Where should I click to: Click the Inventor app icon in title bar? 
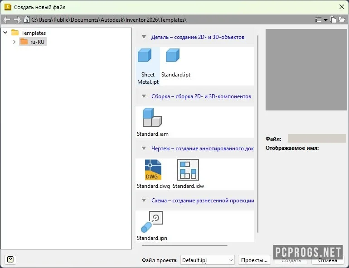8,7
